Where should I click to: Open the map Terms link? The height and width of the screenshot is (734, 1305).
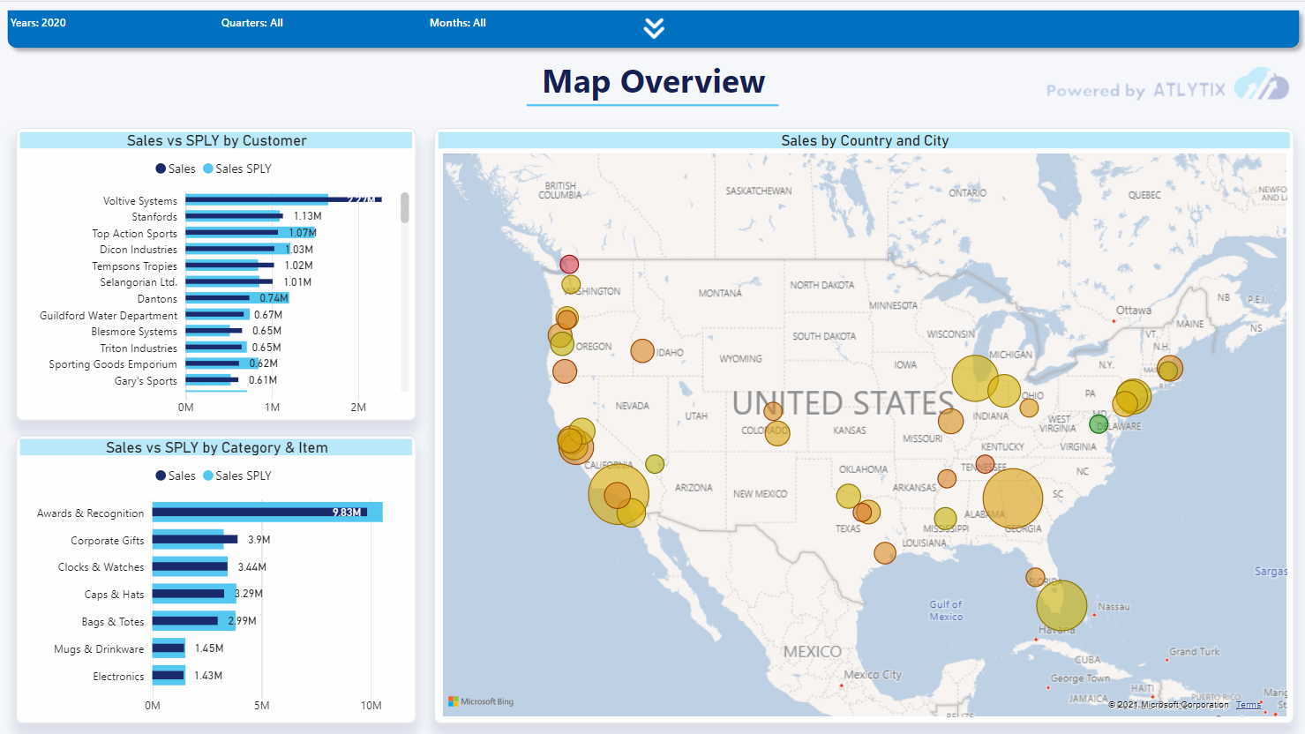pos(1248,705)
